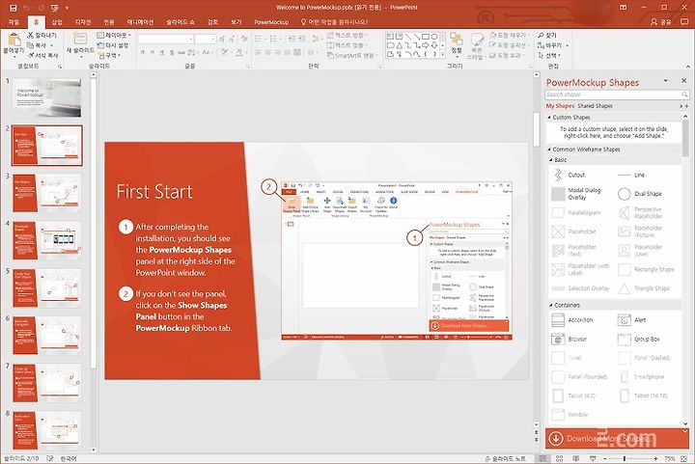Open the Layout (레이아웃) dropdown
The height and width of the screenshot is (464, 695).
[x=114, y=35]
